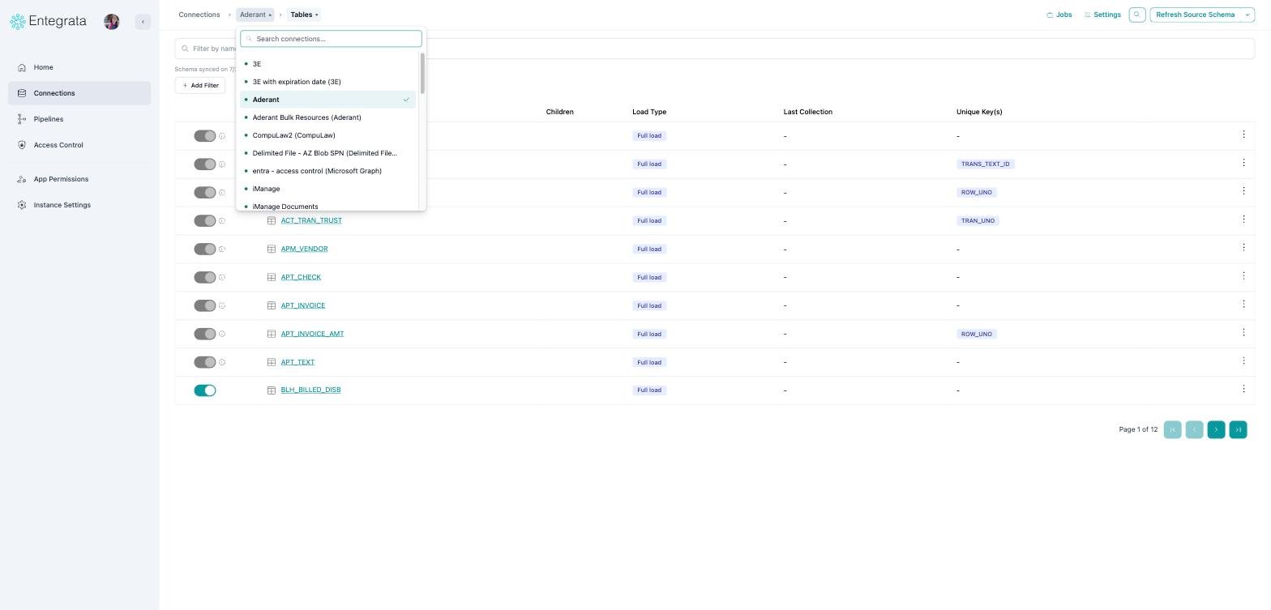
Task: Click Refresh Source Schema
Action: [1196, 15]
